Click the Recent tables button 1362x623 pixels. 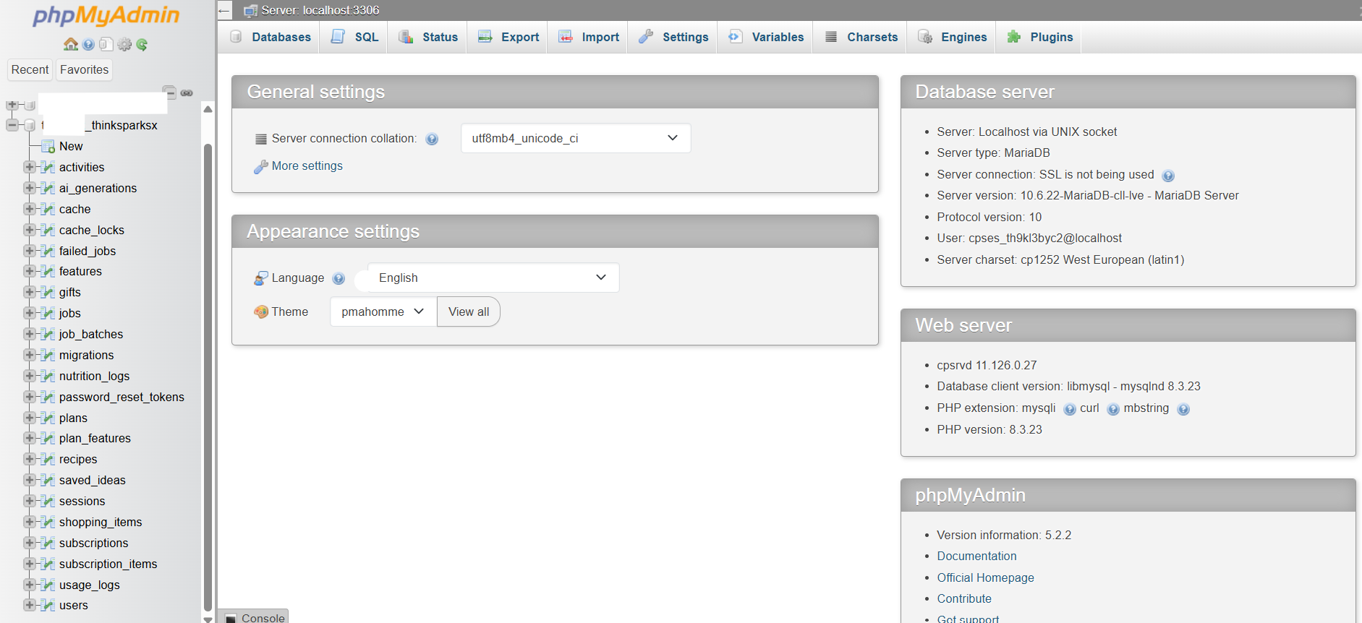30,69
